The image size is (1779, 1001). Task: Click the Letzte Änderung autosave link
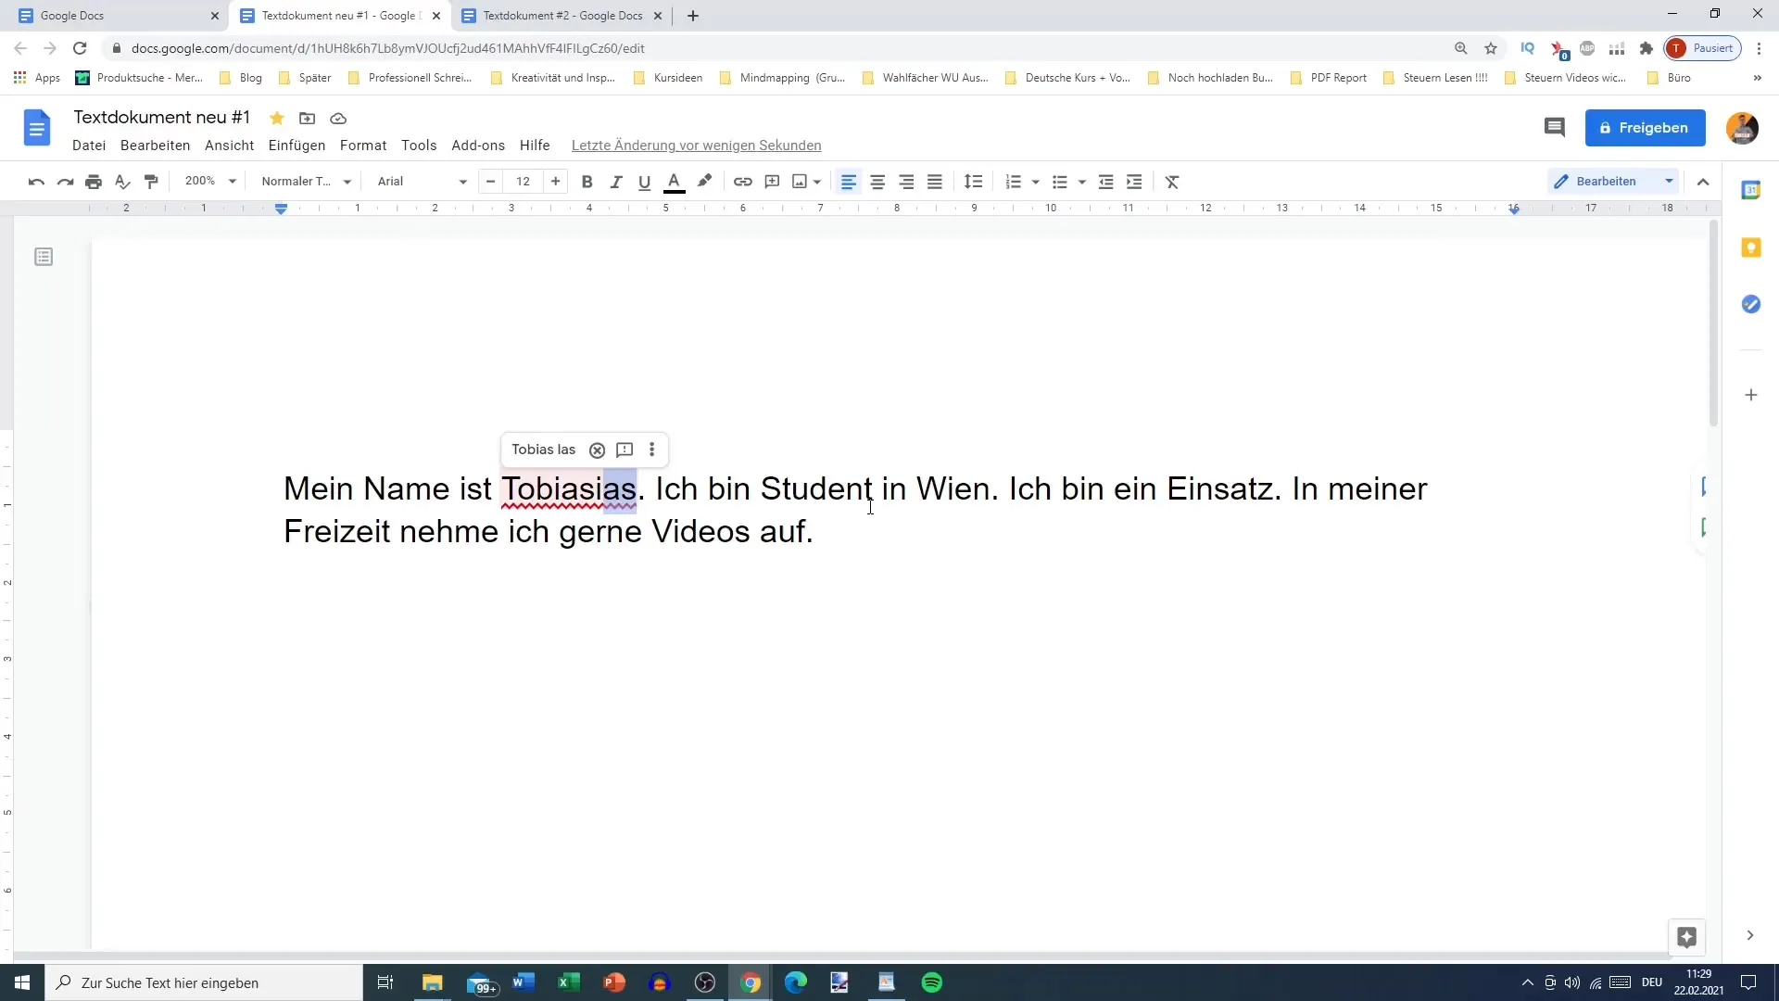pos(695,146)
